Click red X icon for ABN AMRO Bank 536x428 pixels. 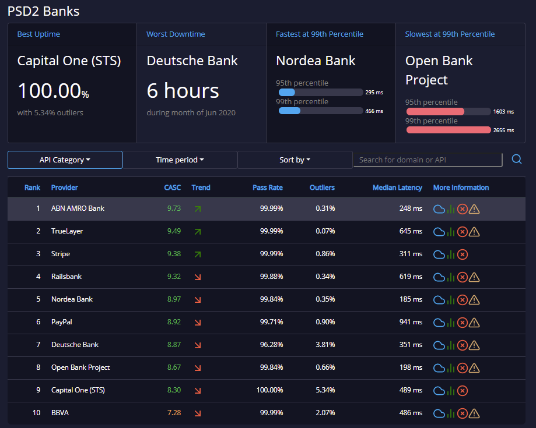click(463, 209)
